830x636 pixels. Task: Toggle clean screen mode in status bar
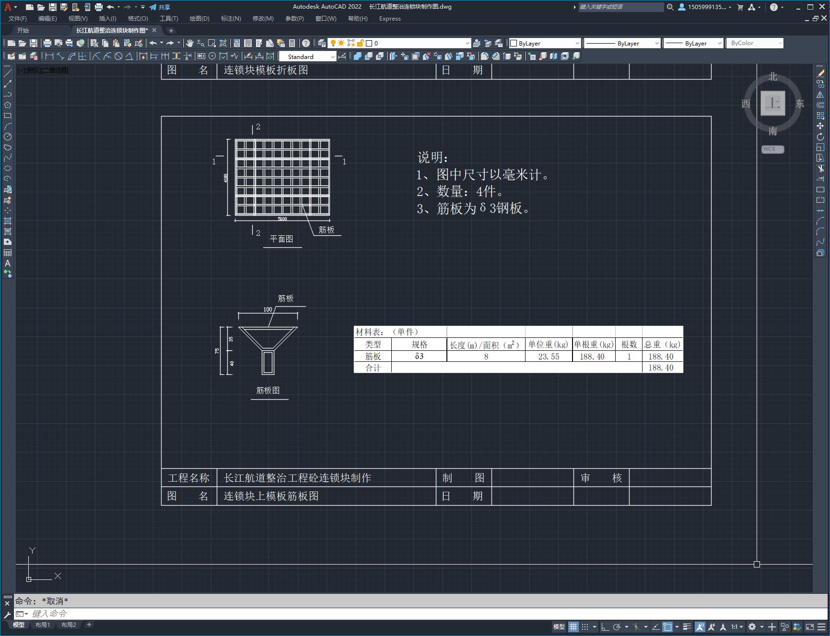[810, 626]
